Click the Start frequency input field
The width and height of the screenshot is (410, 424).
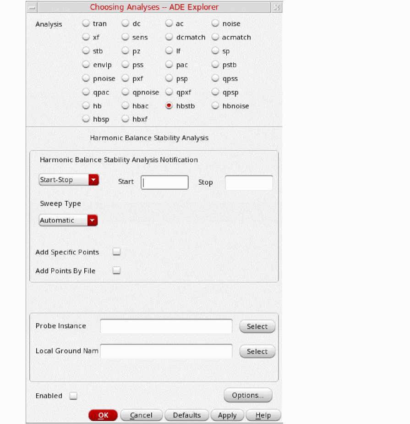[x=164, y=182]
